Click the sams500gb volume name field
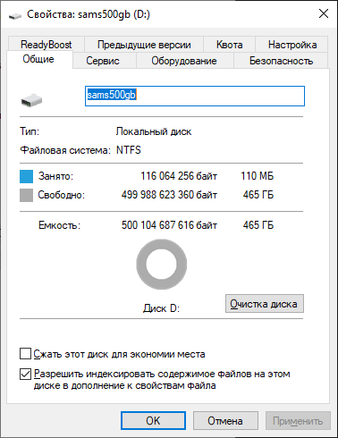 click(x=195, y=96)
